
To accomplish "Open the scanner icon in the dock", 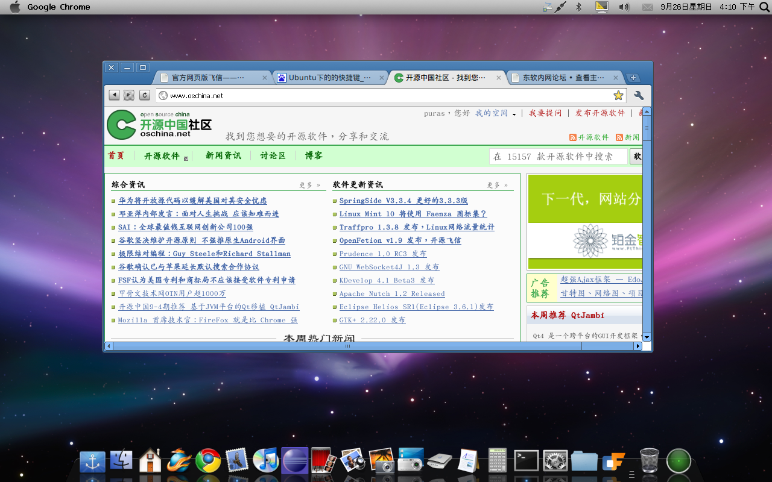I will (x=440, y=461).
